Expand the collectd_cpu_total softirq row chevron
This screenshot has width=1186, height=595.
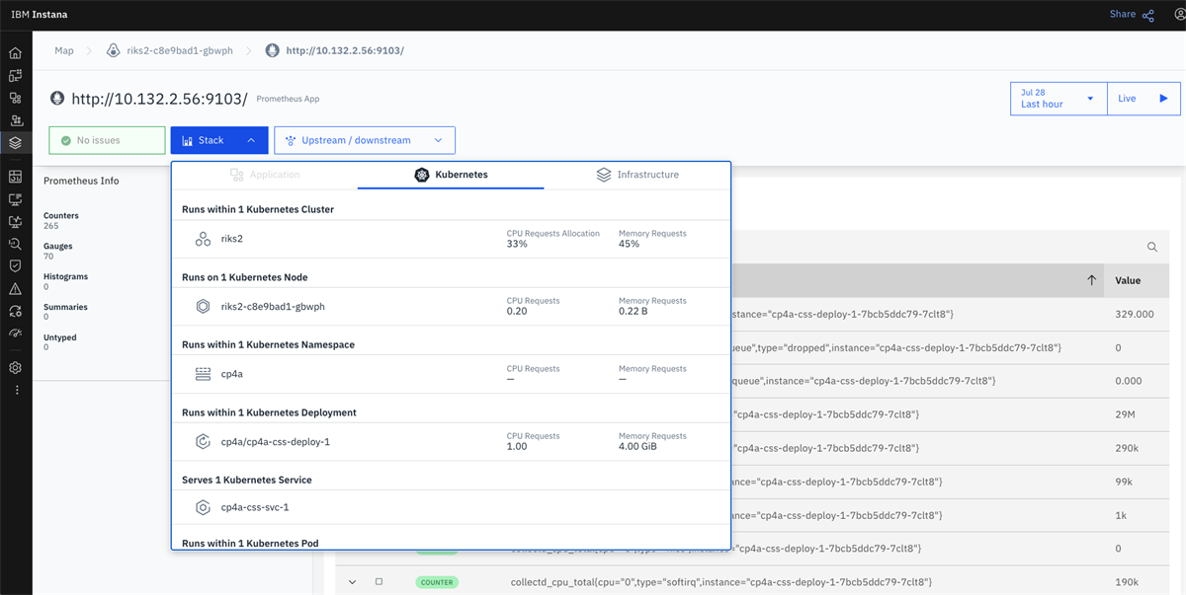click(352, 582)
